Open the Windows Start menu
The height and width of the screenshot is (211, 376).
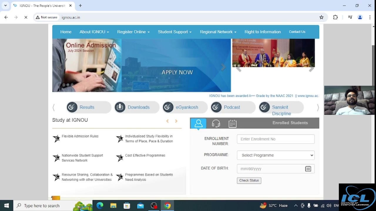pyautogui.click(x=6, y=205)
